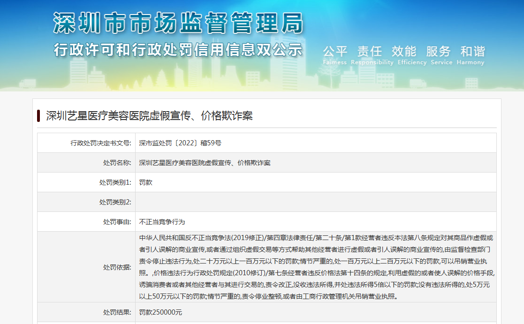Click the row label 行政处罚决定书文号
The width and height of the screenshot is (524, 324).
tap(100, 143)
